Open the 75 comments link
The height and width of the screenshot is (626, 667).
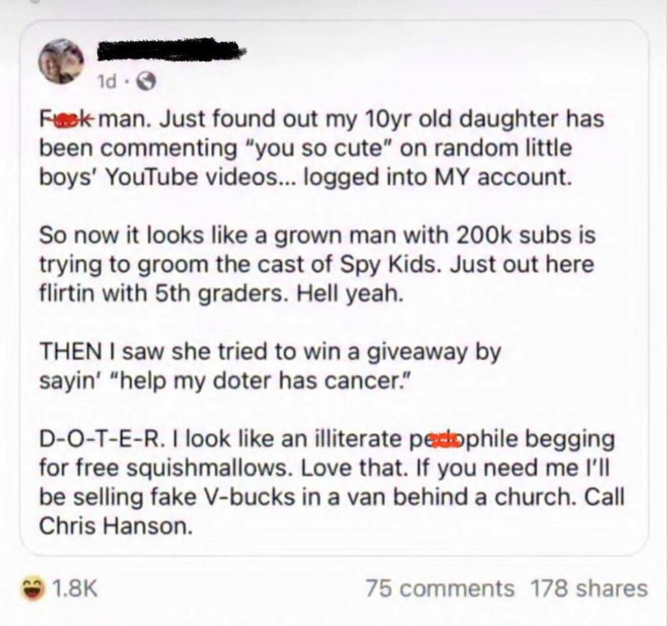[x=440, y=589]
